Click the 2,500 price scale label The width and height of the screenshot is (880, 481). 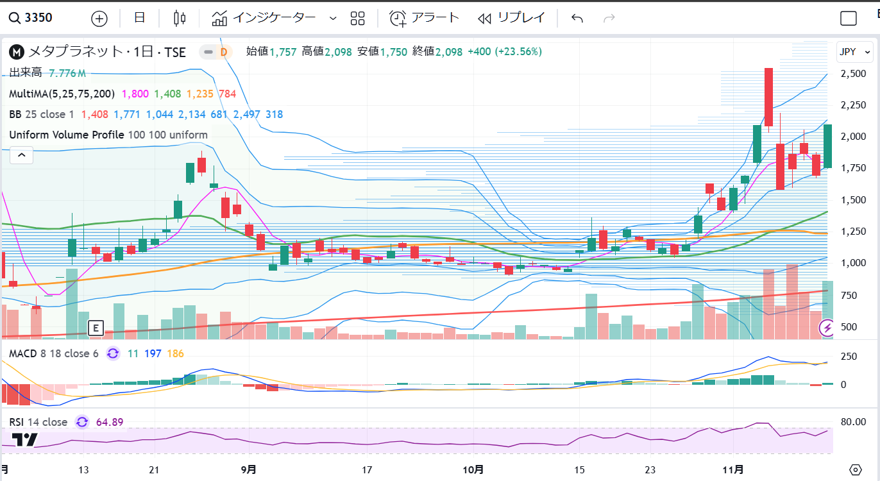click(854, 74)
